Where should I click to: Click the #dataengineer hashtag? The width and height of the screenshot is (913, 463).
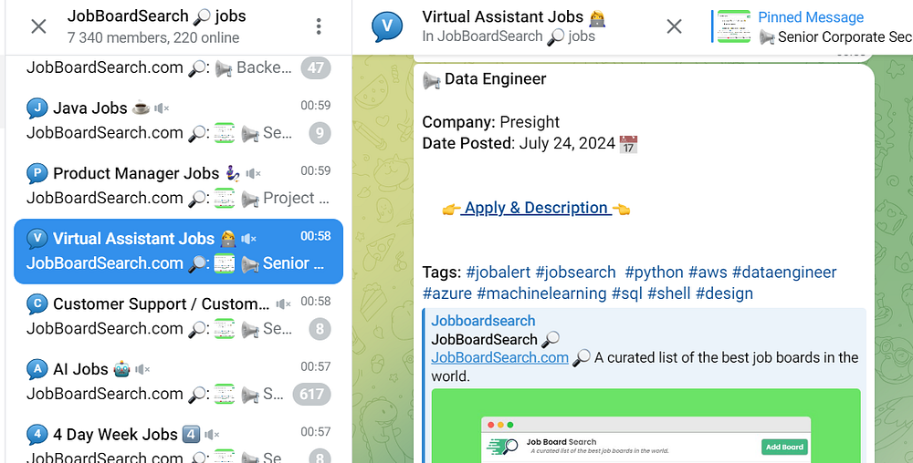(x=783, y=272)
